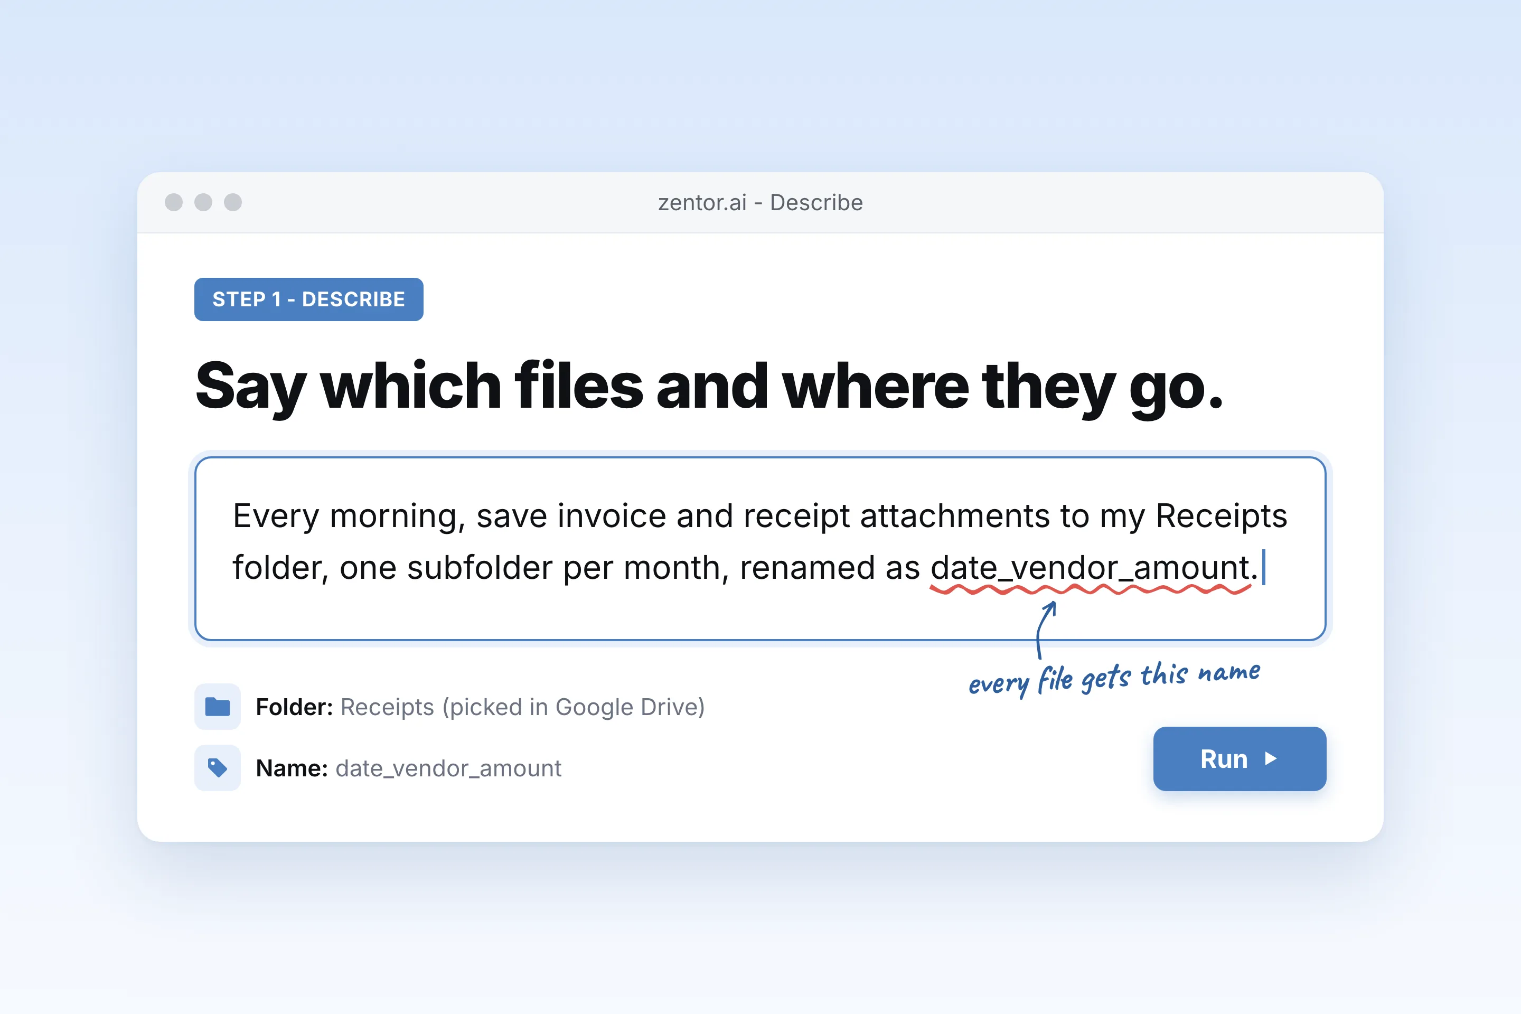Click the third gray window control dot
1521x1014 pixels.
point(233,202)
